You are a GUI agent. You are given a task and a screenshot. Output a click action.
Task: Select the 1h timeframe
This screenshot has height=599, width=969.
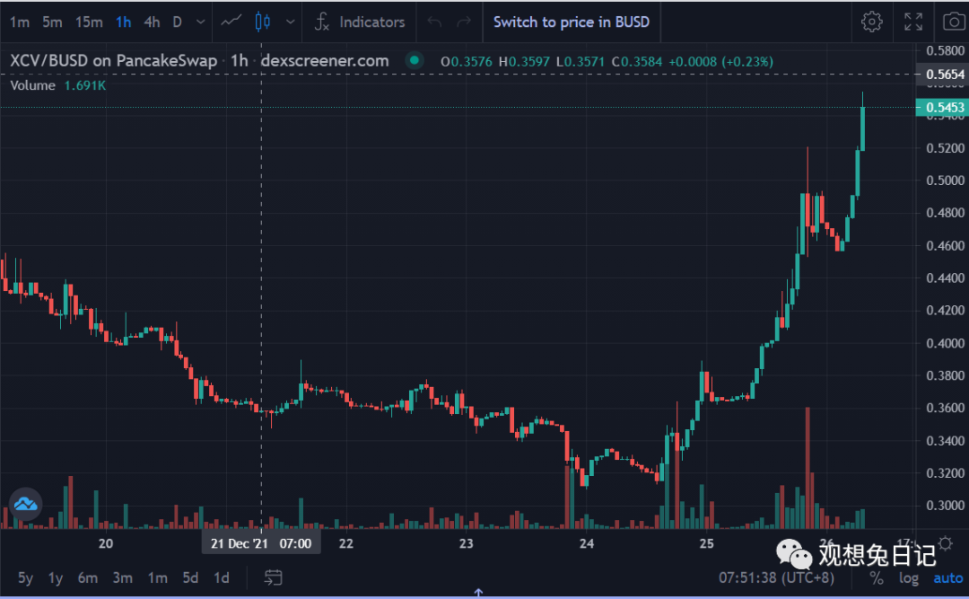click(124, 22)
